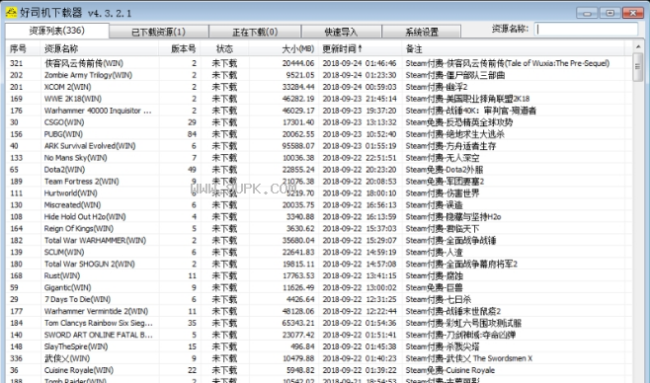
Task: Select Rust(WIN) in the list
Action: click(319, 275)
